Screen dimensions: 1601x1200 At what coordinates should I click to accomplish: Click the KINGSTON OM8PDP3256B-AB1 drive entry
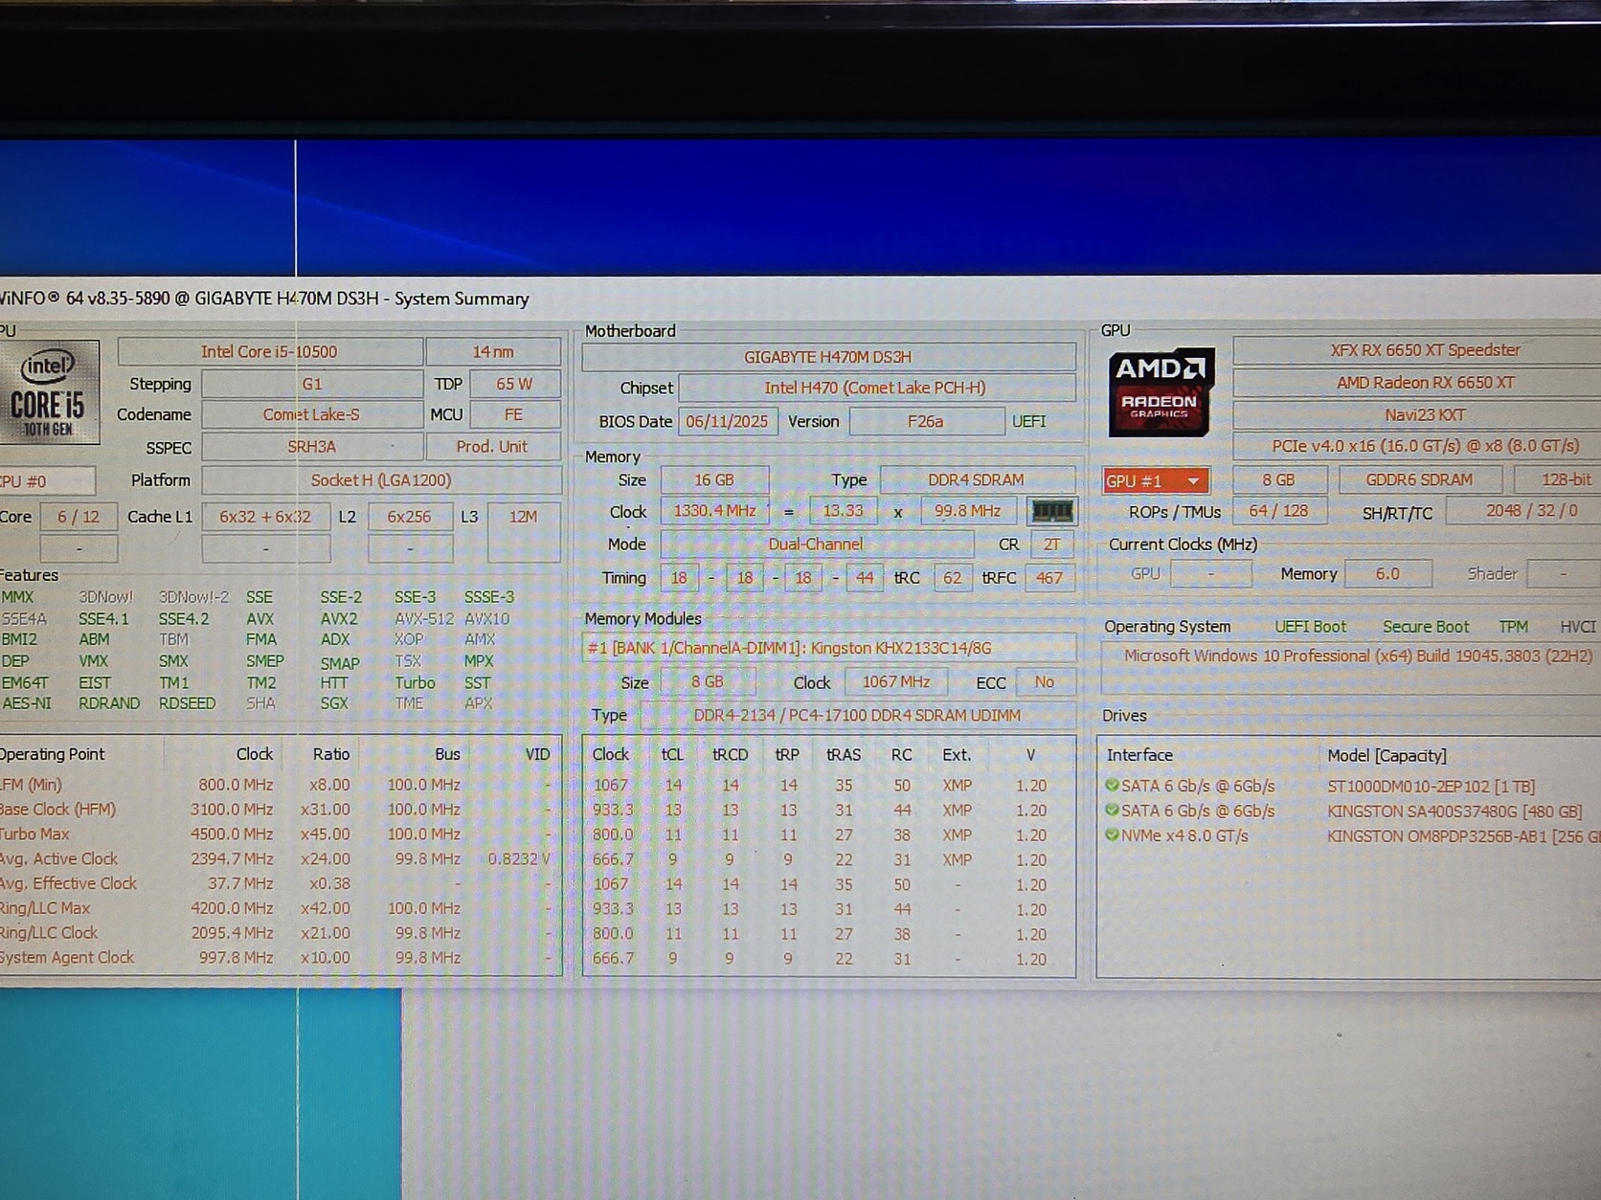click(x=1464, y=836)
